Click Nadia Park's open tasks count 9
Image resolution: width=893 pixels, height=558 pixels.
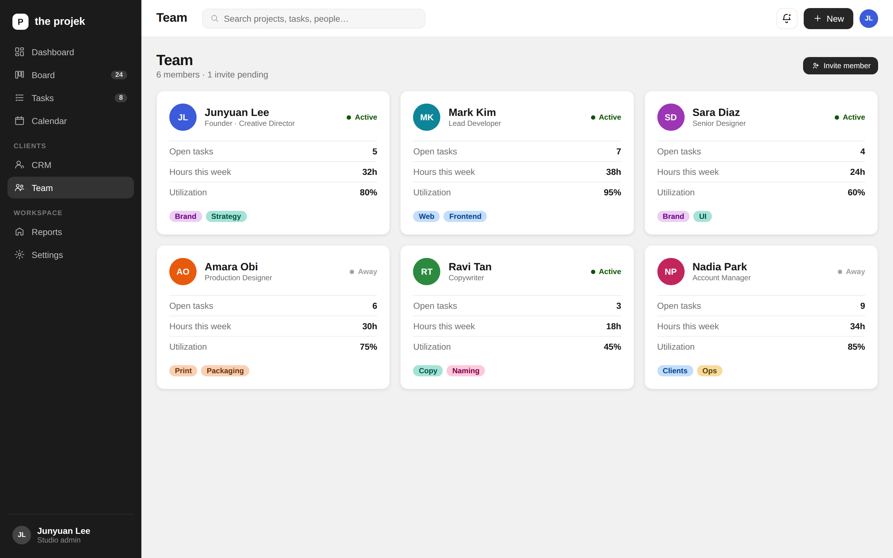(862, 306)
